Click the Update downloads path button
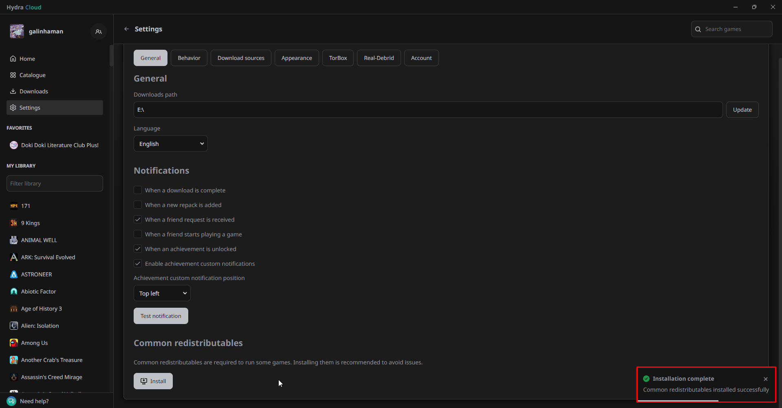 pos(742,110)
